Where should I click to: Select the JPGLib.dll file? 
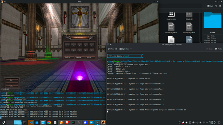point(189,16)
